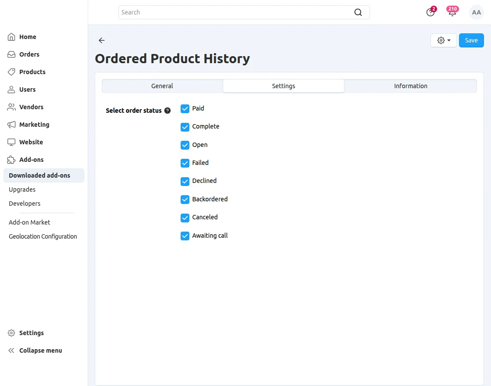Click the Canceled label text
This screenshot has width=491, height=386.
click(205, 217)
